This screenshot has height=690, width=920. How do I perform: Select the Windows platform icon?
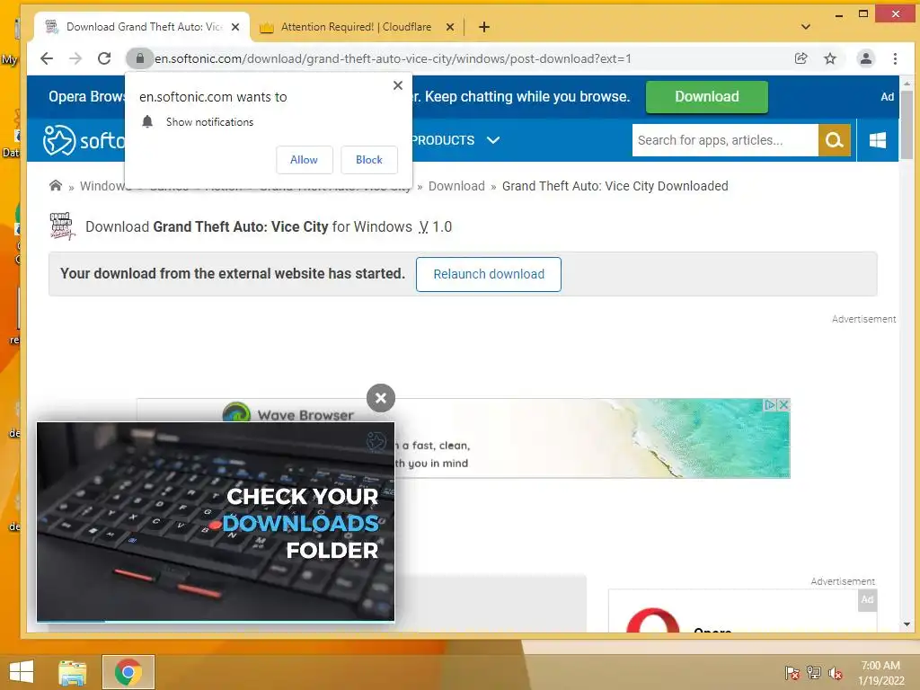(878, 140)
